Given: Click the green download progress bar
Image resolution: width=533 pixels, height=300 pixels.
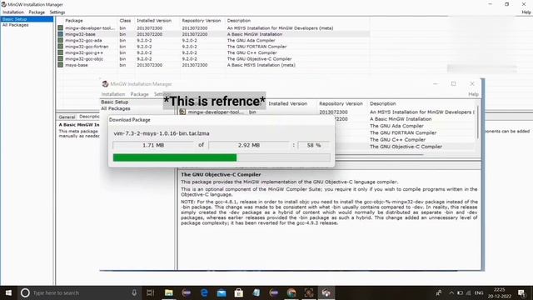Looking at the screenshot, I should (x=175, y=157).
